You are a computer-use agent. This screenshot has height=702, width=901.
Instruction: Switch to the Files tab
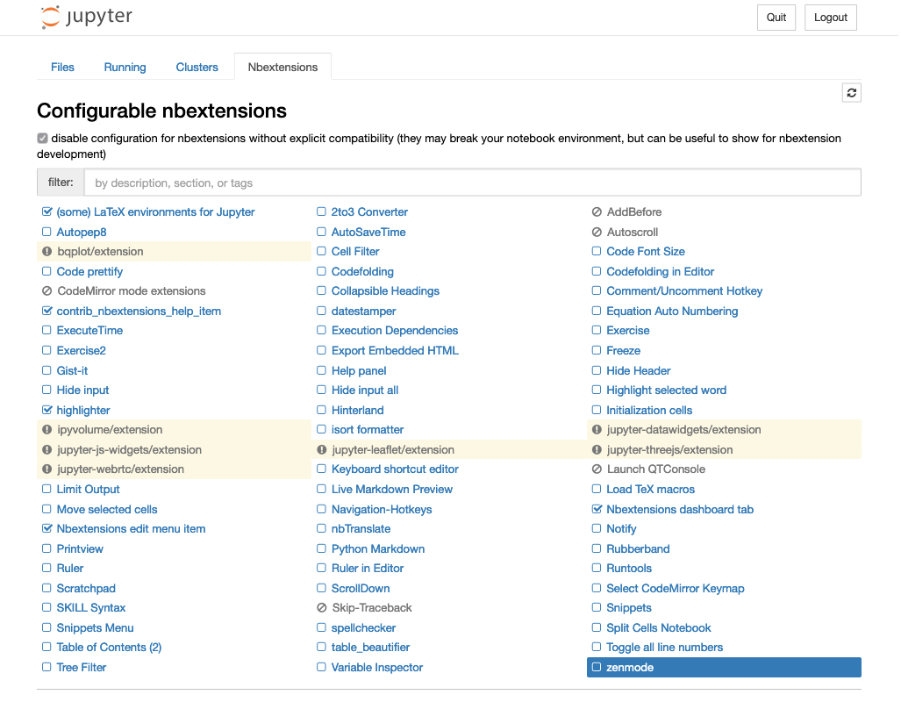coord(62,68)
